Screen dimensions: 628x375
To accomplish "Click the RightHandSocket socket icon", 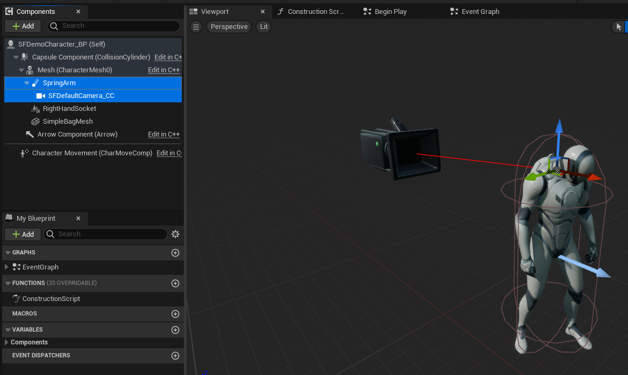I will tap(35, 108).
